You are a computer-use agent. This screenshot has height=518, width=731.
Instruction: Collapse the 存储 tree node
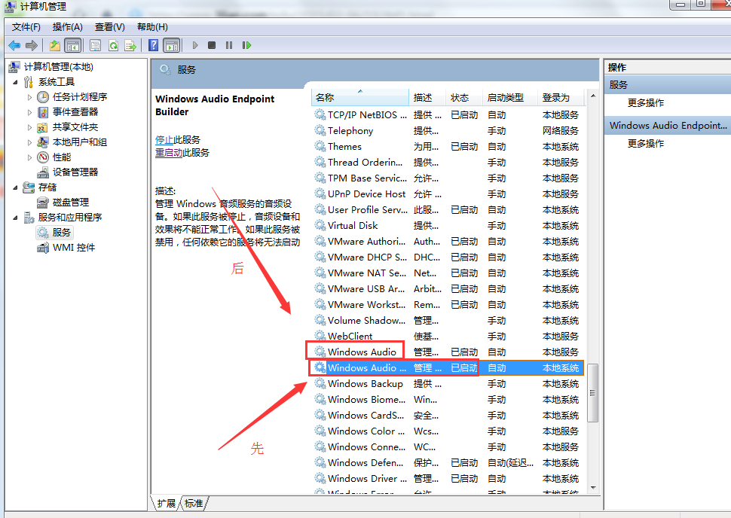tap(15, 187)
